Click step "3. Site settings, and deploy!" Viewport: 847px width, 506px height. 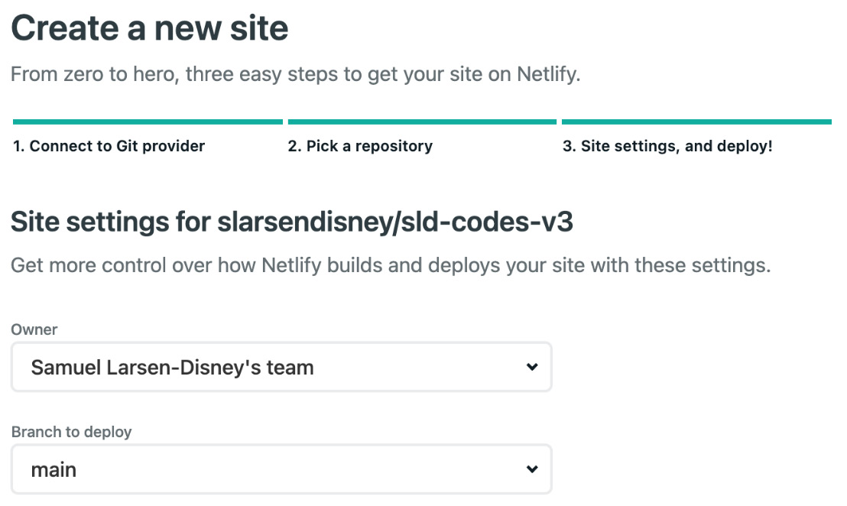668,145
